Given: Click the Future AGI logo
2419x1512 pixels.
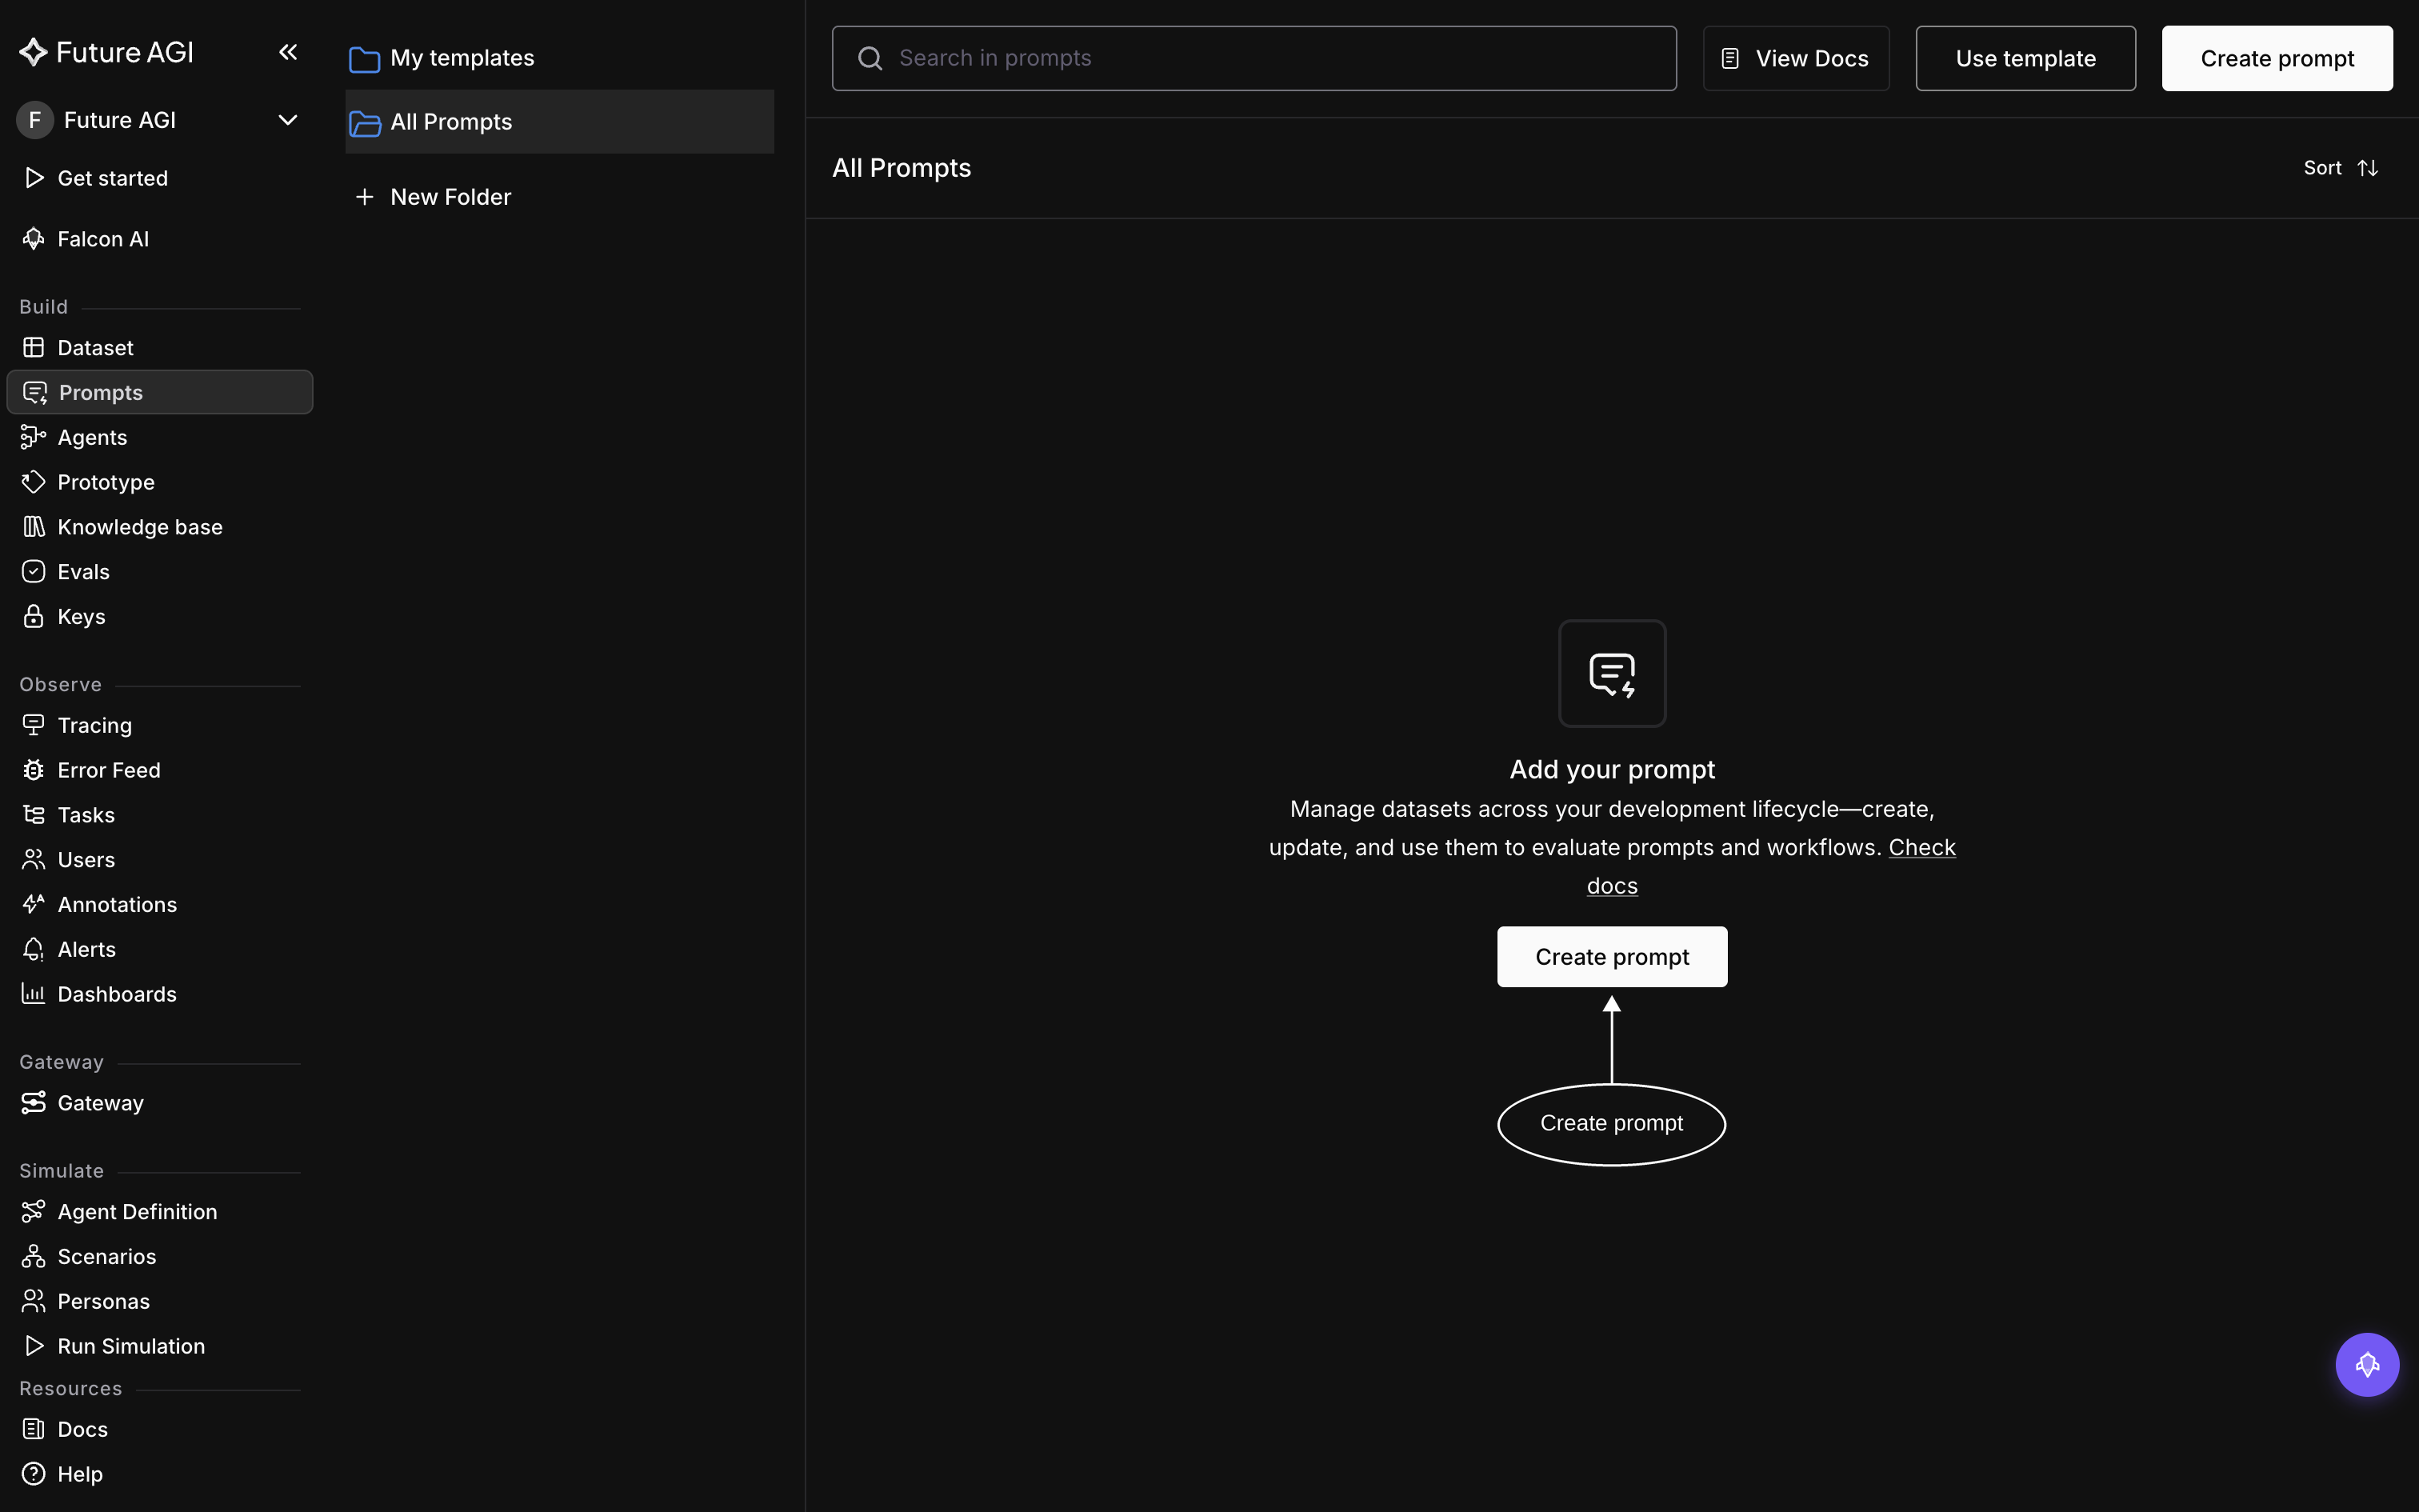Looking at the screenshot, I should (x=106, y=52).
